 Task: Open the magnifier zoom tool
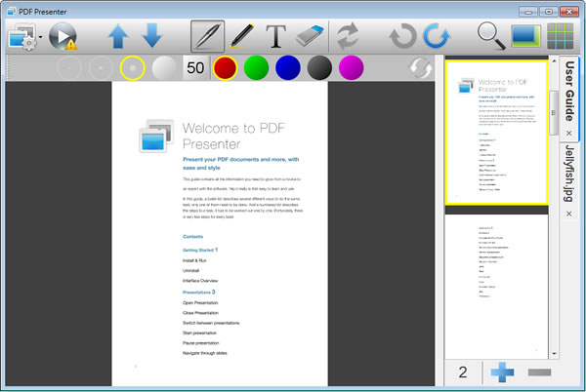(491, 36)
